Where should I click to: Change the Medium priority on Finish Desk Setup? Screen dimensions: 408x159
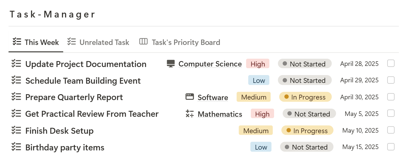pos(256,130)
